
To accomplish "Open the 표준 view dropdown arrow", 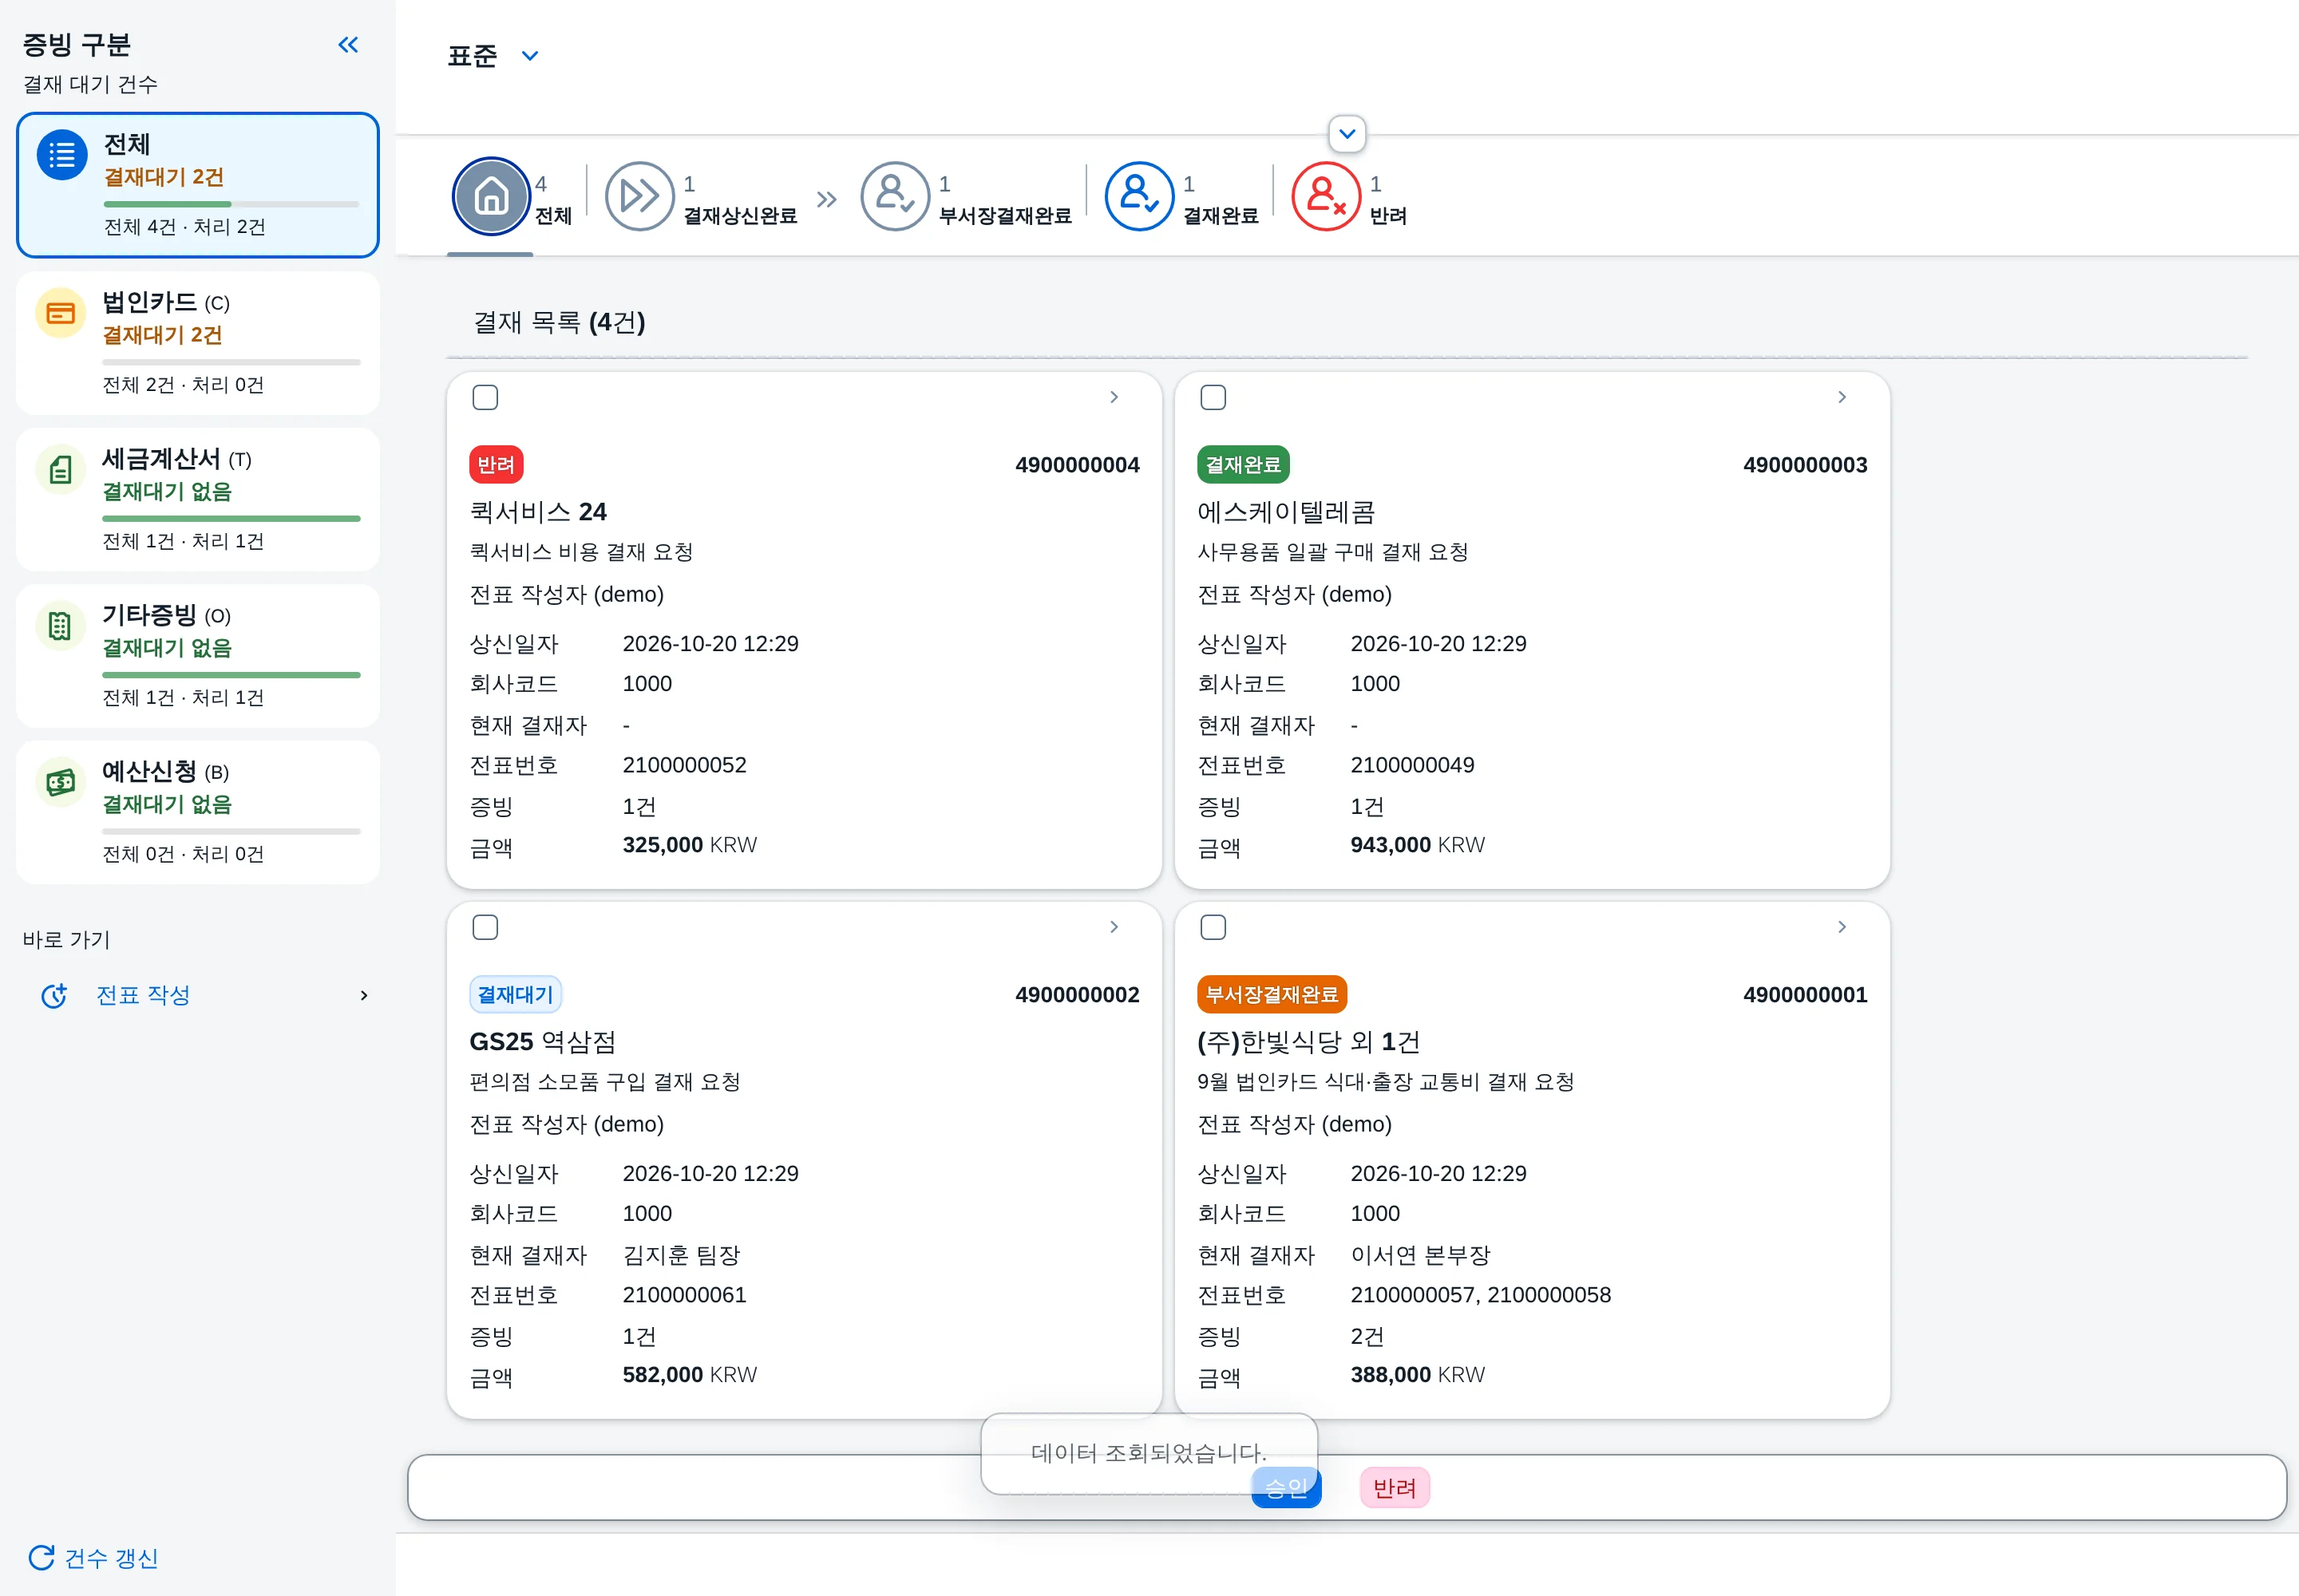I will pyautogui.click(x=530, y=56).
